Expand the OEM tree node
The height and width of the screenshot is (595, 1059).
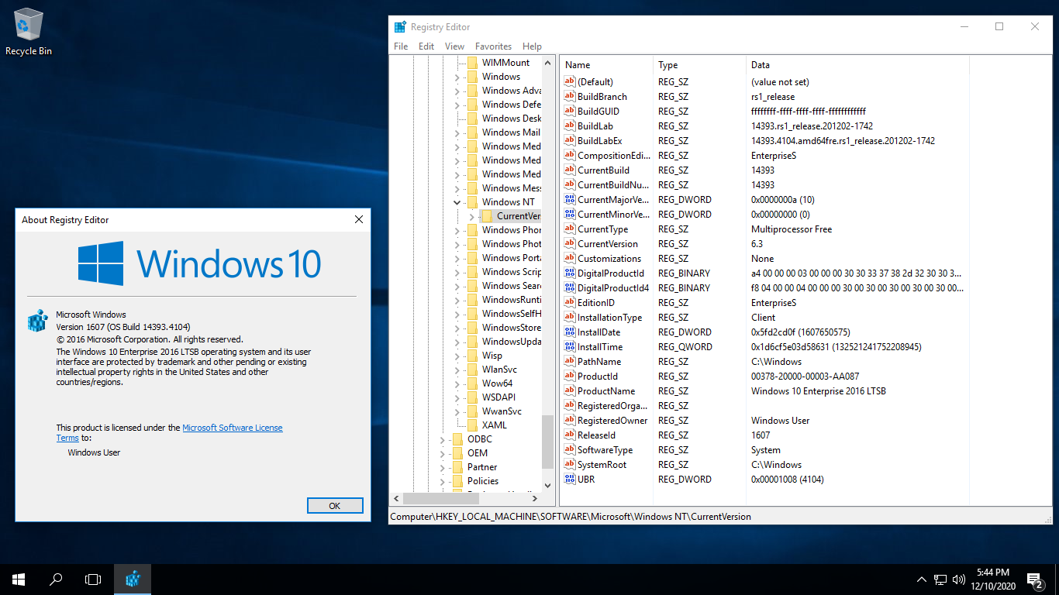tap(442, 453)
